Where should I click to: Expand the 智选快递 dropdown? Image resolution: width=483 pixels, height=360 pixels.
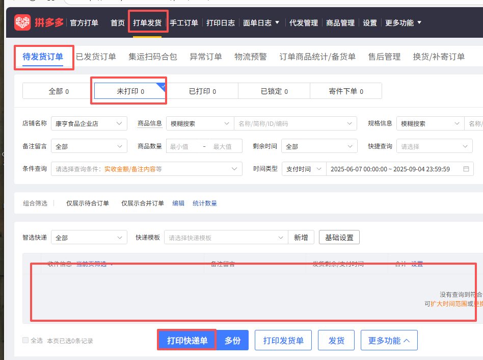[89, 238]
